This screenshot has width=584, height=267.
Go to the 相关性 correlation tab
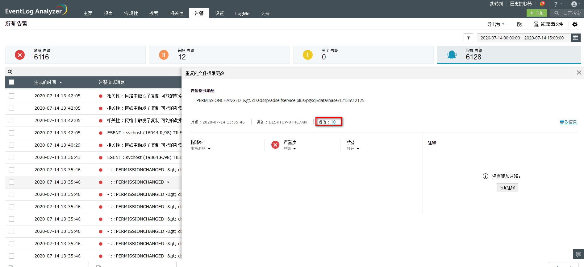click(176, 13)
